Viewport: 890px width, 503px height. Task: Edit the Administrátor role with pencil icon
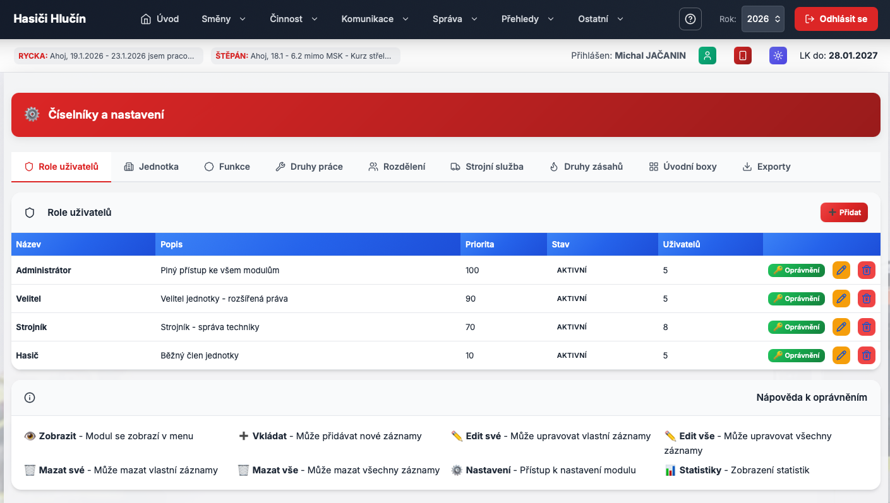pos(841,270)
